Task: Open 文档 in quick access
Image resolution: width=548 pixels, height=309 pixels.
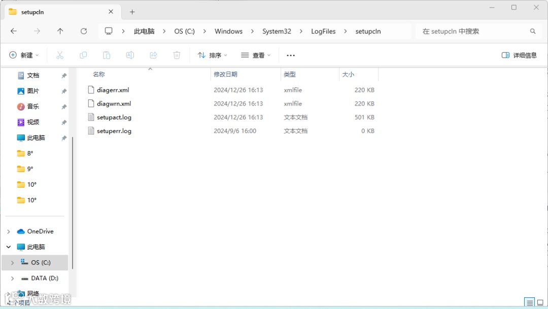Action: [x=33, y=76]
